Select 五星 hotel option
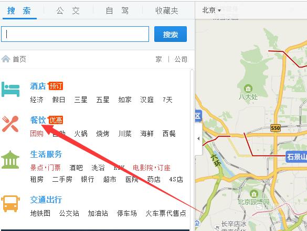This screenshot has width=307, height=231. 102,100
